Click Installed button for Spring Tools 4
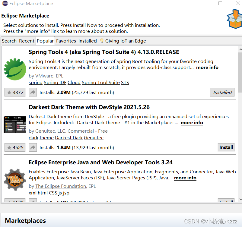This screenshot has width=242, height=227. [222, 92]
